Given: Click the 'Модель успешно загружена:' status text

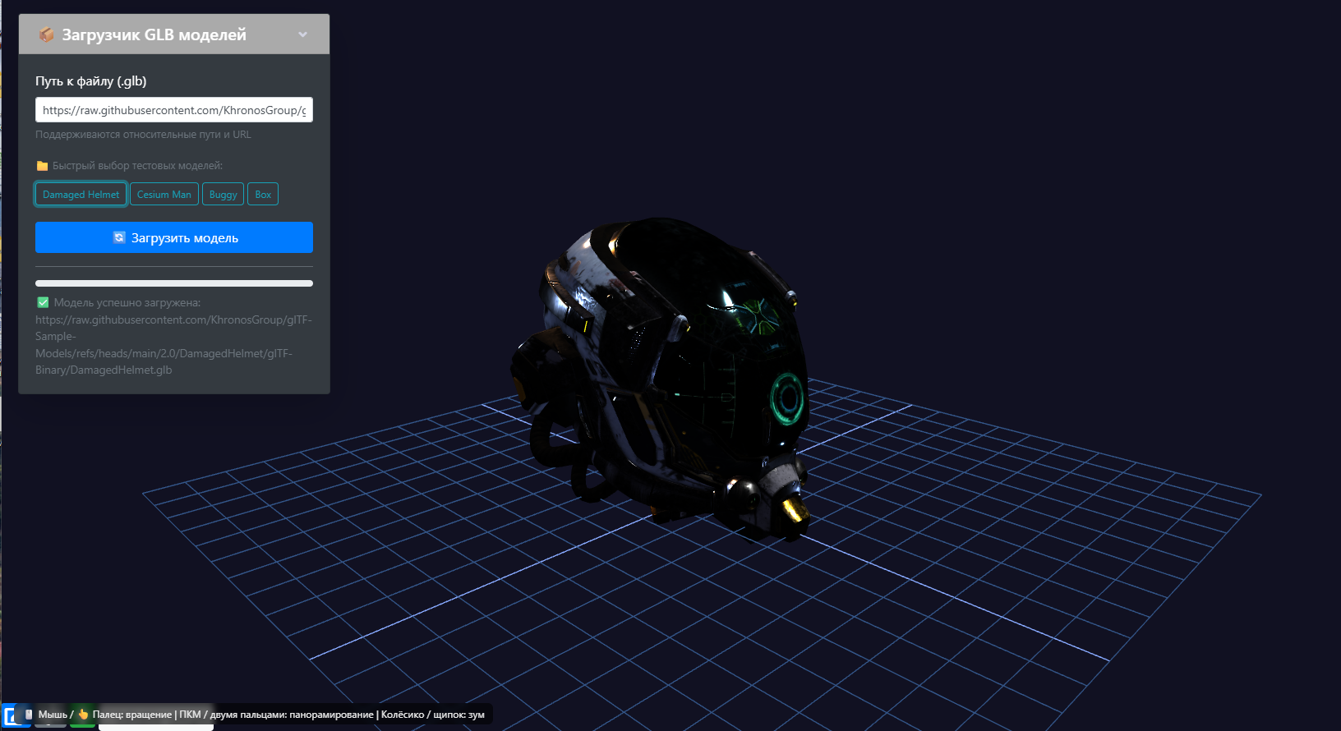Looking at the screenshot, I should point(127,303).
